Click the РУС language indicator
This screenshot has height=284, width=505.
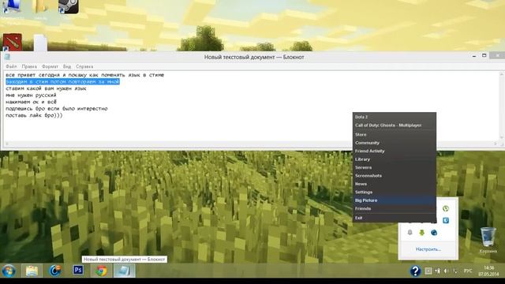point(468,271)
